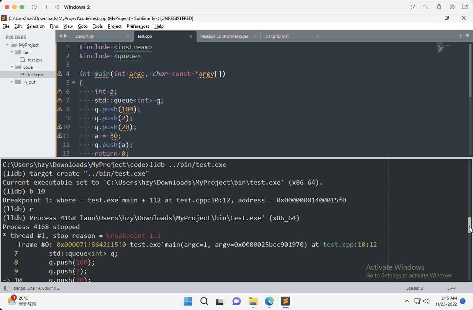The image size is (473, 310).
Task: Collapse the MyProject folder
Action: (7, 45)
